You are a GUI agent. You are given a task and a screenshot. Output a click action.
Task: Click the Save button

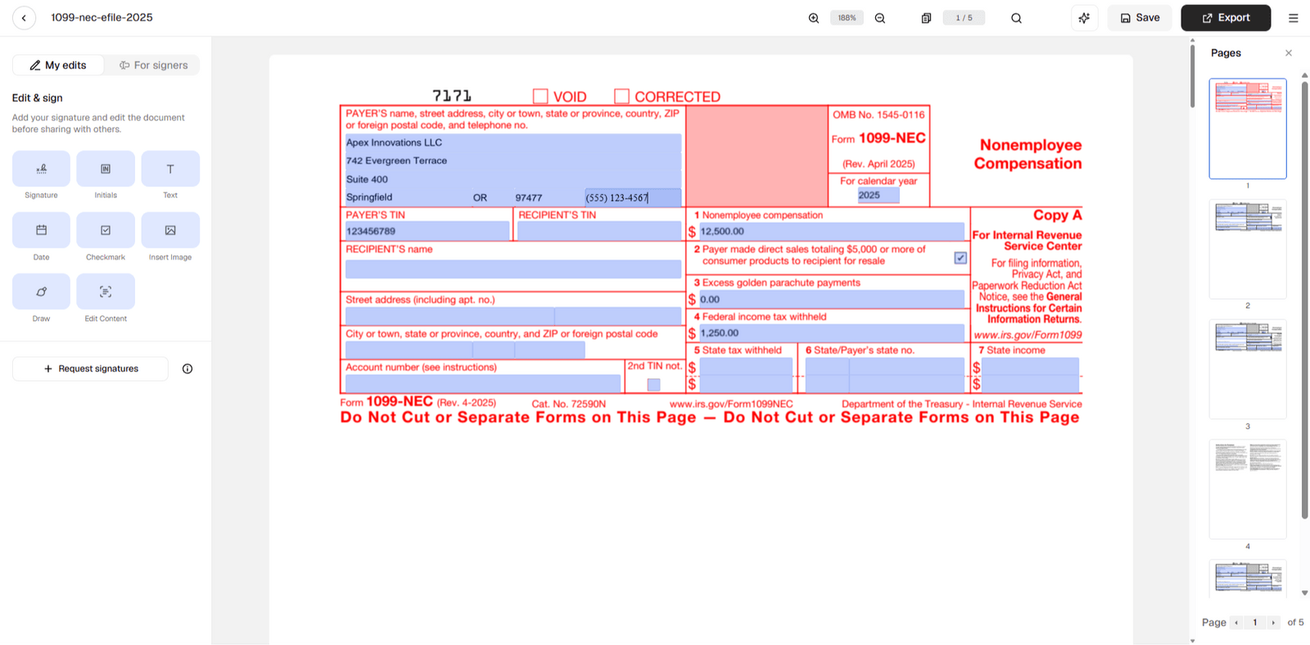point(1140,18)
